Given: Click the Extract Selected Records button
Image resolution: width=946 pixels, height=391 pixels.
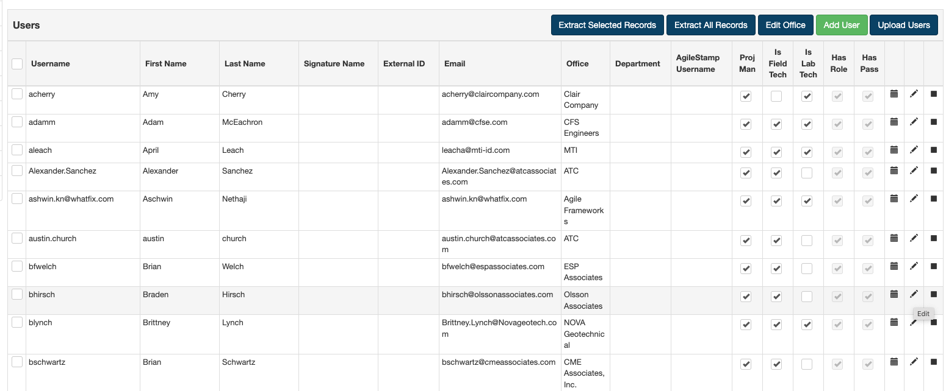Looking at the screenshot, I should click(x=607, y=25).
